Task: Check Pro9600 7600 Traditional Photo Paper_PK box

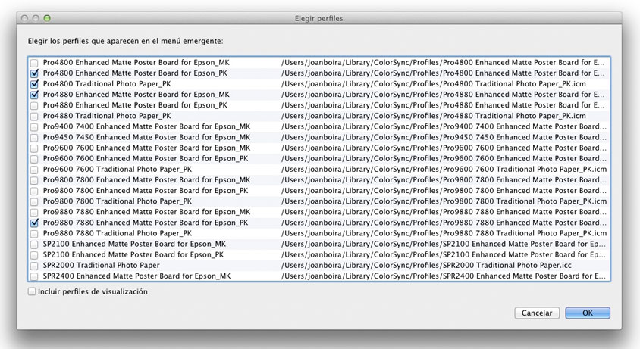Action: (x=34, y=170)
